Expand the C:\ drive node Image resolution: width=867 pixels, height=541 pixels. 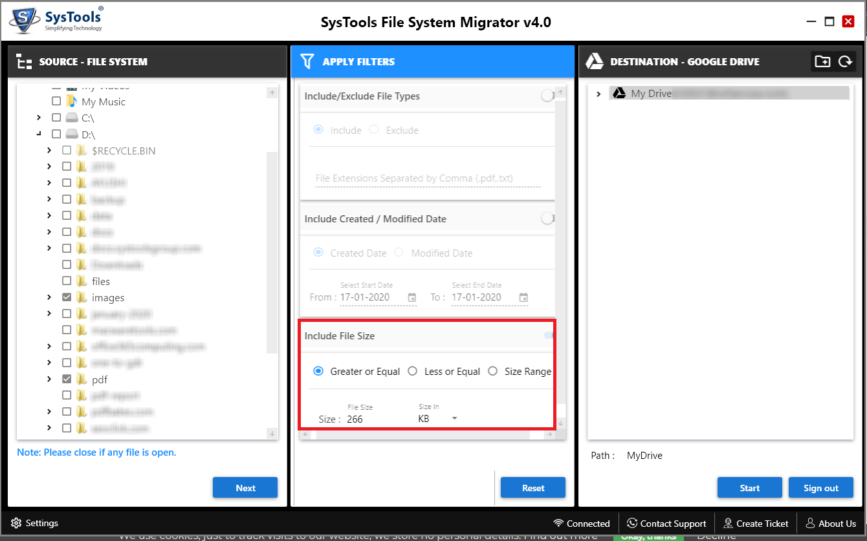tap(39, 118)
